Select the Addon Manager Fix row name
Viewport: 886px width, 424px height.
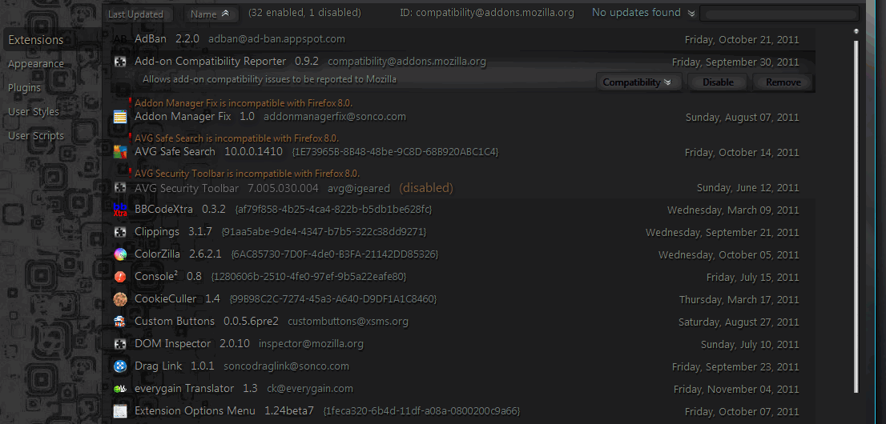tap(183, 117)
